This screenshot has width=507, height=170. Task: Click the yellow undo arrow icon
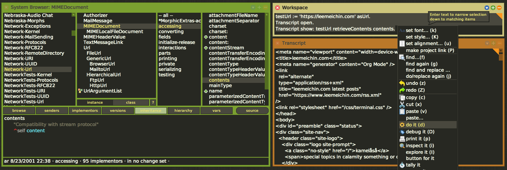[402, 83]
